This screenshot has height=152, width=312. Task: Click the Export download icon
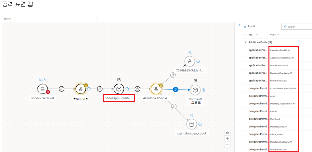(x=245, y=26)
